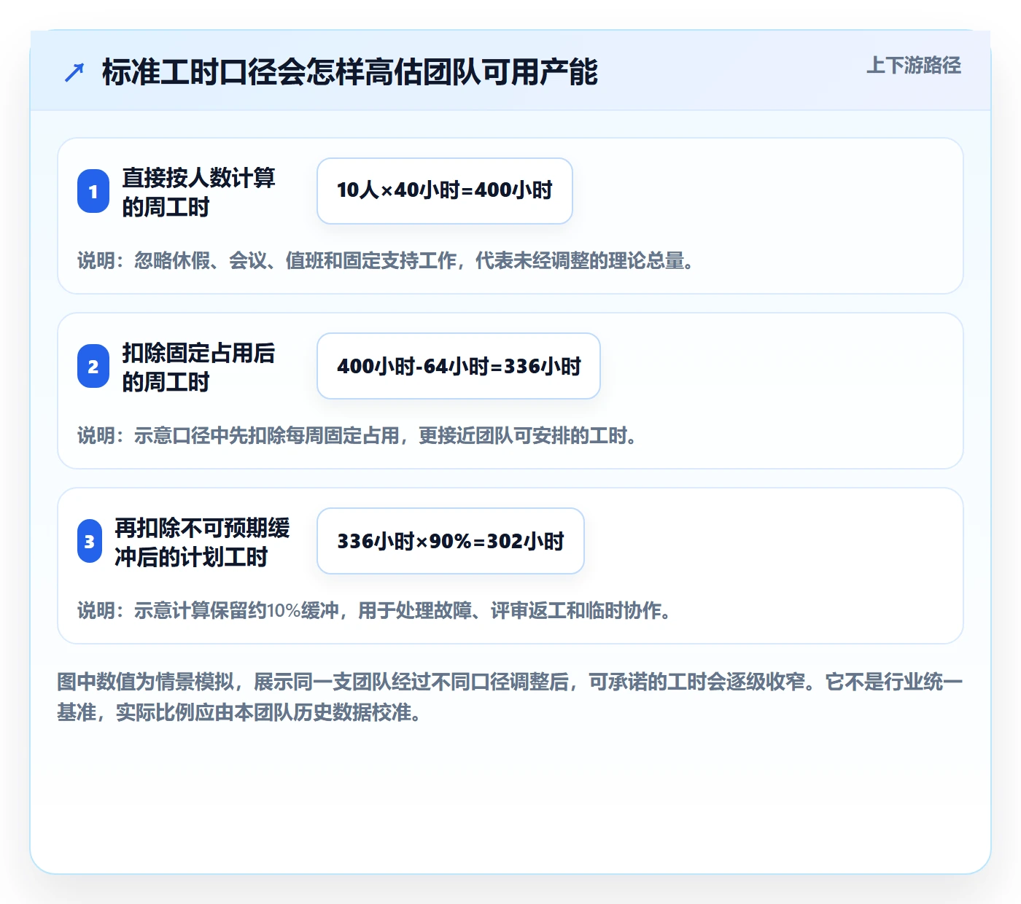Click the step 2 number badge
Screen dimensions: 1021x904
pos(93,366)
